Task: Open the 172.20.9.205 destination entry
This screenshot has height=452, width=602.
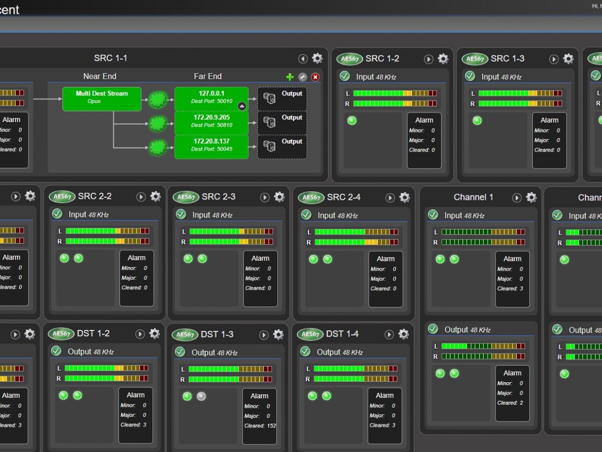Action: pos(211,121)
